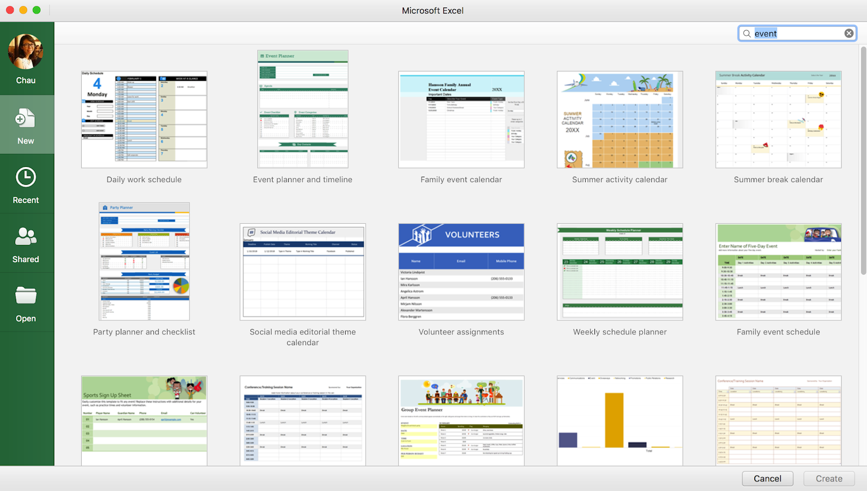Select the Daily work schedule template thumbnail
The height and width of the screenshot is (491, 867).
click(x=144, y=119)
